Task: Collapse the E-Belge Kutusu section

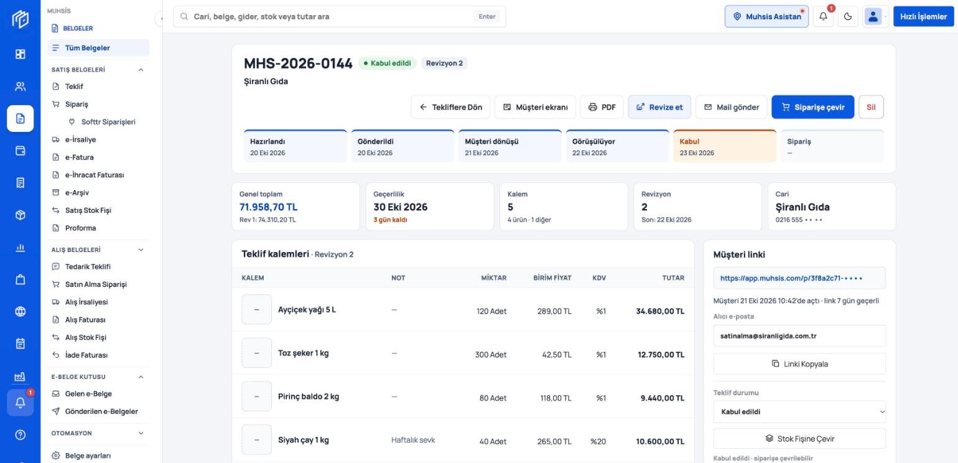Action: point(141,376)
